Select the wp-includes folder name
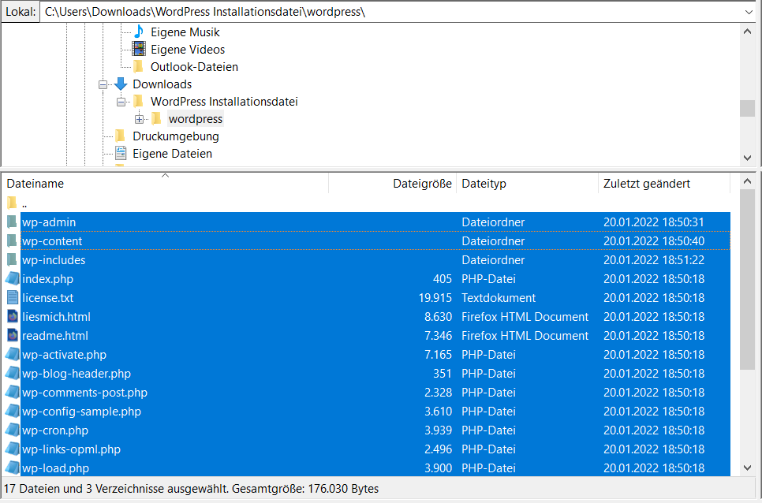The width and height of the screenshot is (762, 503). [x=54, y=260]
